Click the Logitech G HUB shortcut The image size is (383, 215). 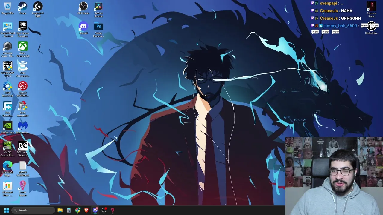click(x=38, y=10)
